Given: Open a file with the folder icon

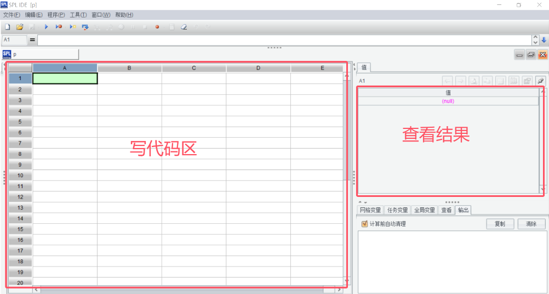Looking at the screenshot, I should (20, 27).
